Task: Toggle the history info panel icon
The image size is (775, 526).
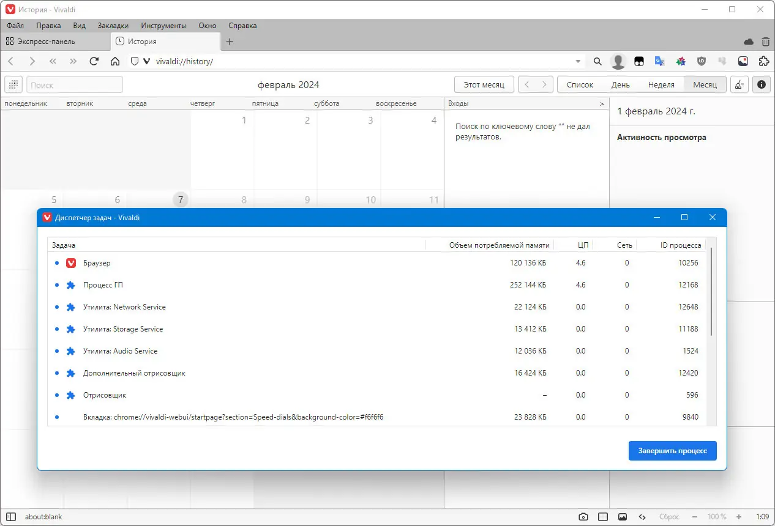Action: [x=761, y=84]
